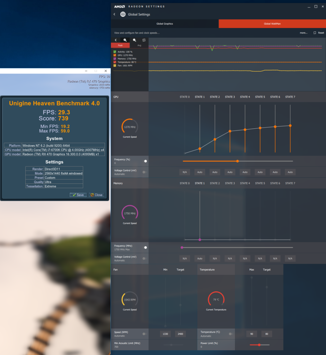Click the AMD logo in title bar
This screenshot has width=326, height=355.
(120, 7)
